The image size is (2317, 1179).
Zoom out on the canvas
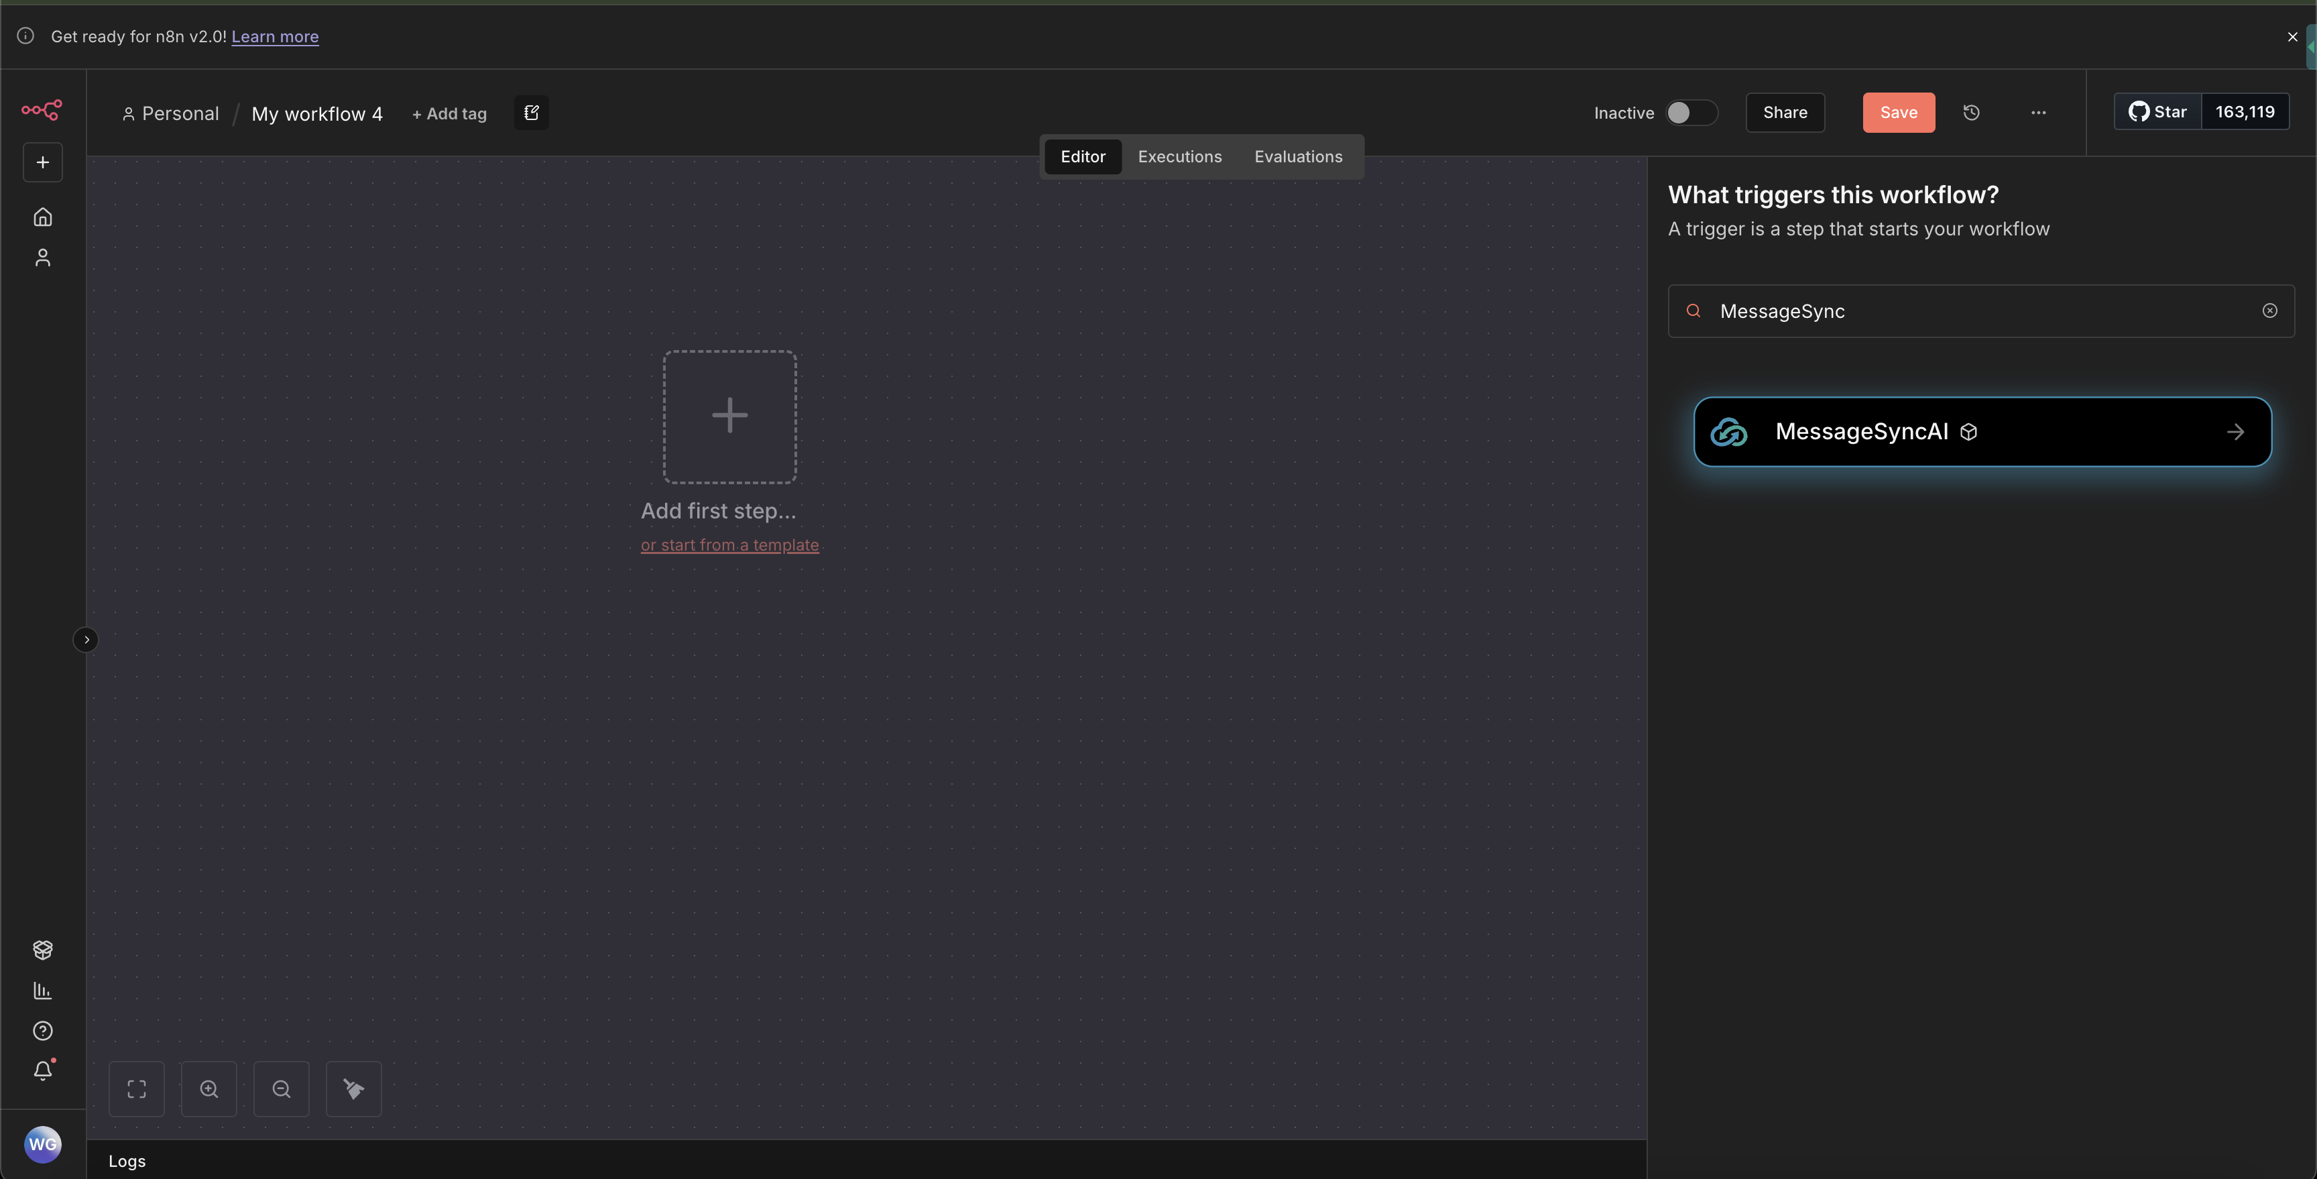(281, 1088)
